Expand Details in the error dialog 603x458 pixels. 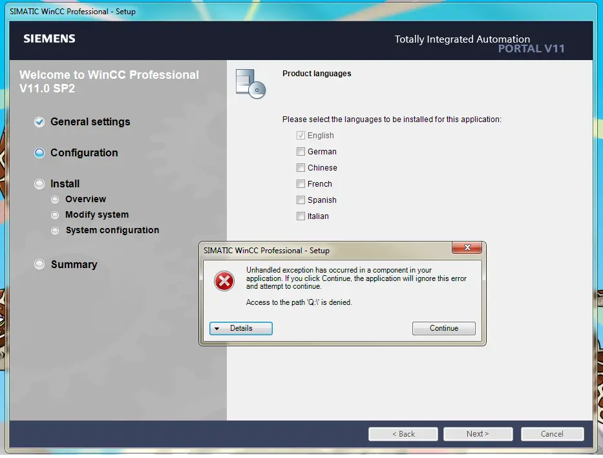point(240,328)
